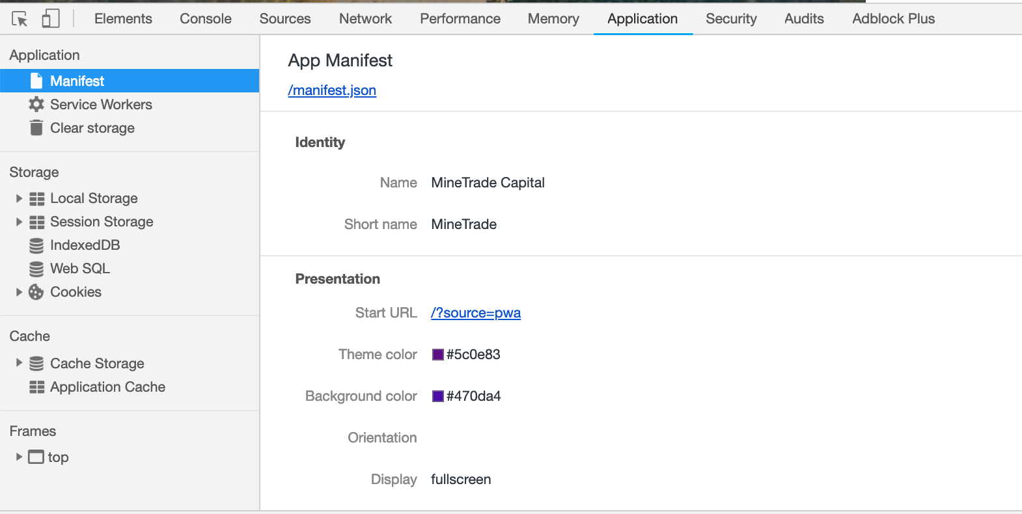The image size is (1022, 514).
Task: Click the Web SQL database icon
Action: point(36,269)
